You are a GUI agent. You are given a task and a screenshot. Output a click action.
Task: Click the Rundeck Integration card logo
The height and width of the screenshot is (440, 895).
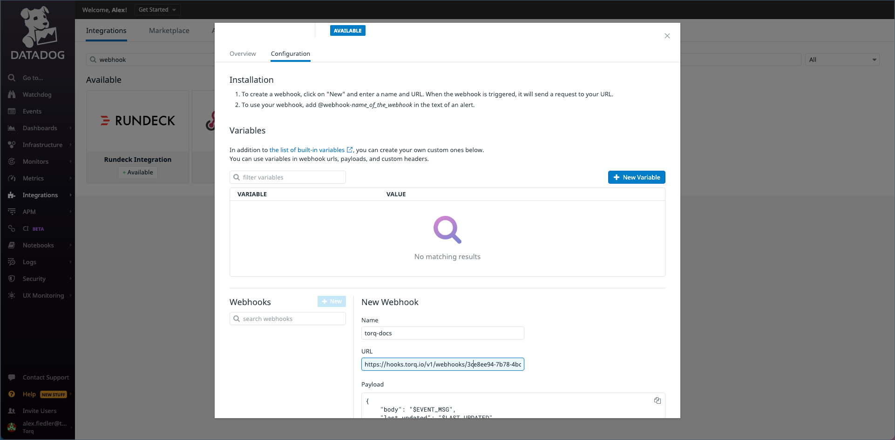tap(138, 121)
